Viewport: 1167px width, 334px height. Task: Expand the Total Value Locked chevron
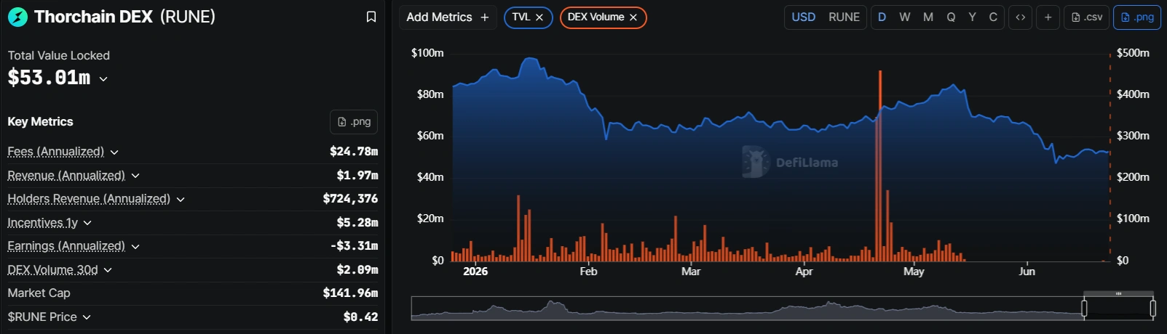(103, 78)
